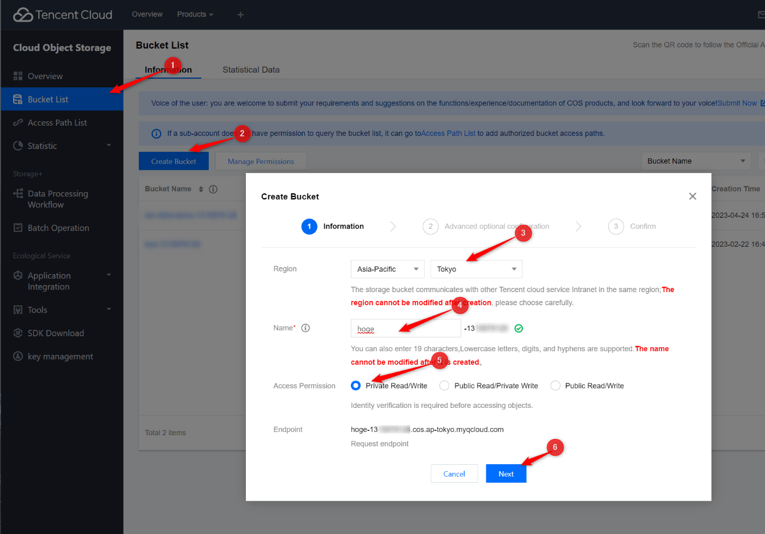Click the Next button in the dialog
Screen dimensions: 765x534
click(505, 473)
